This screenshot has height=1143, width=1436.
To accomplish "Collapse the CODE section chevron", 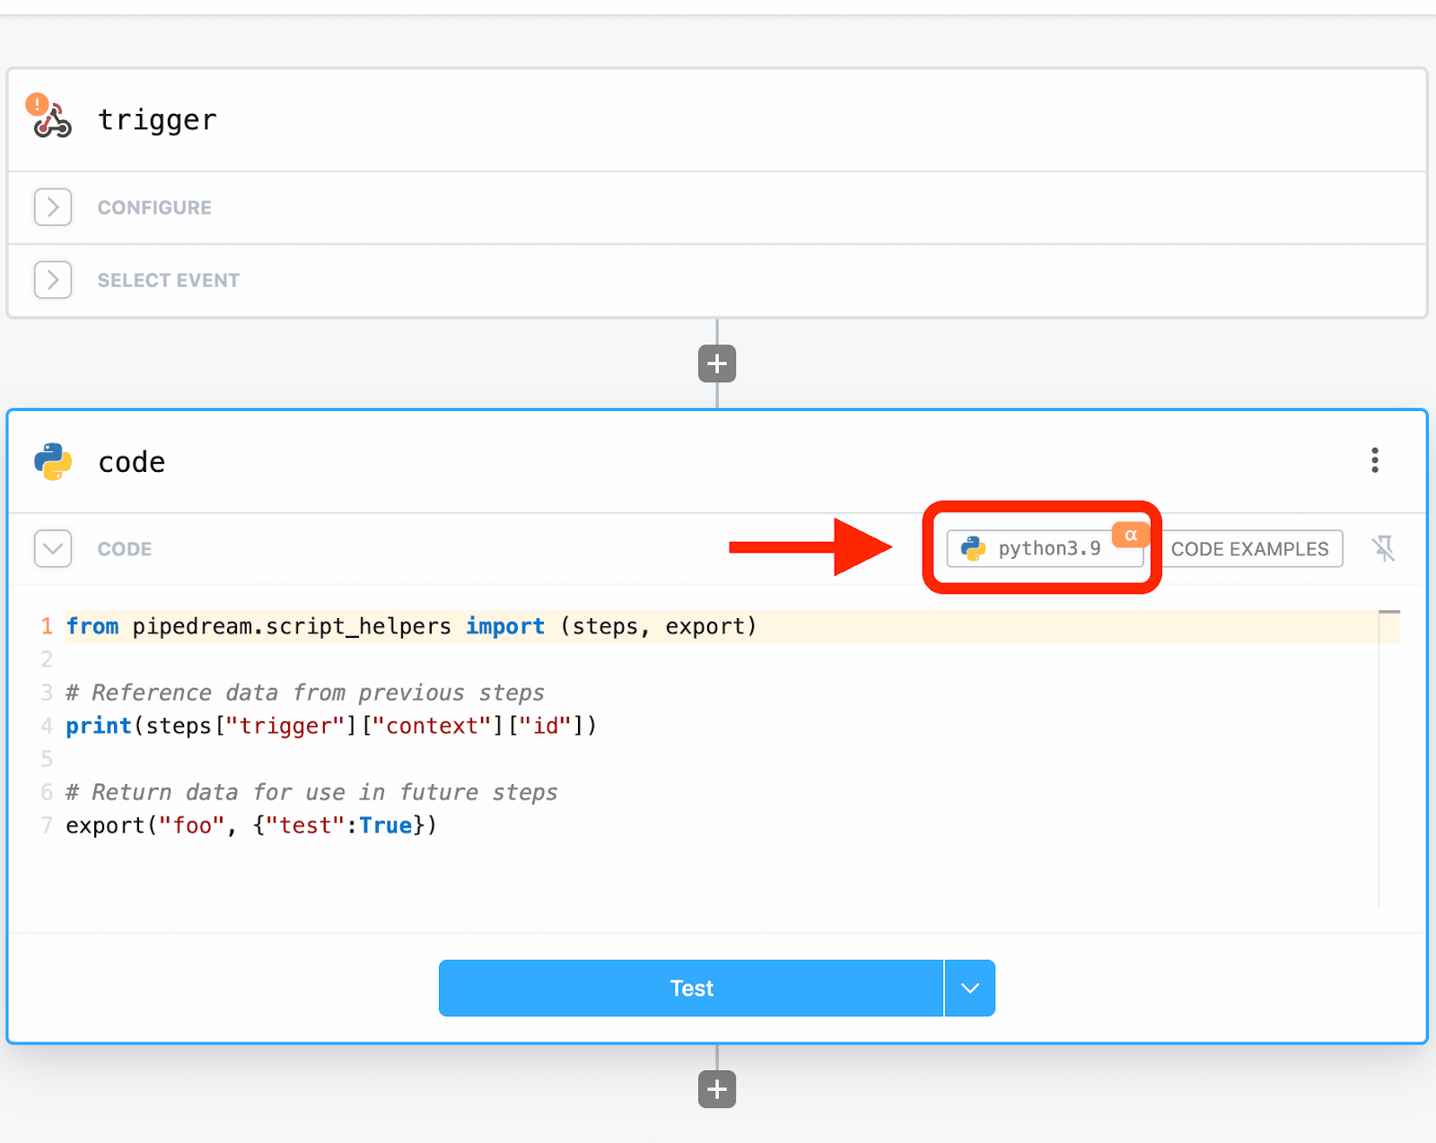I will 53,548.
